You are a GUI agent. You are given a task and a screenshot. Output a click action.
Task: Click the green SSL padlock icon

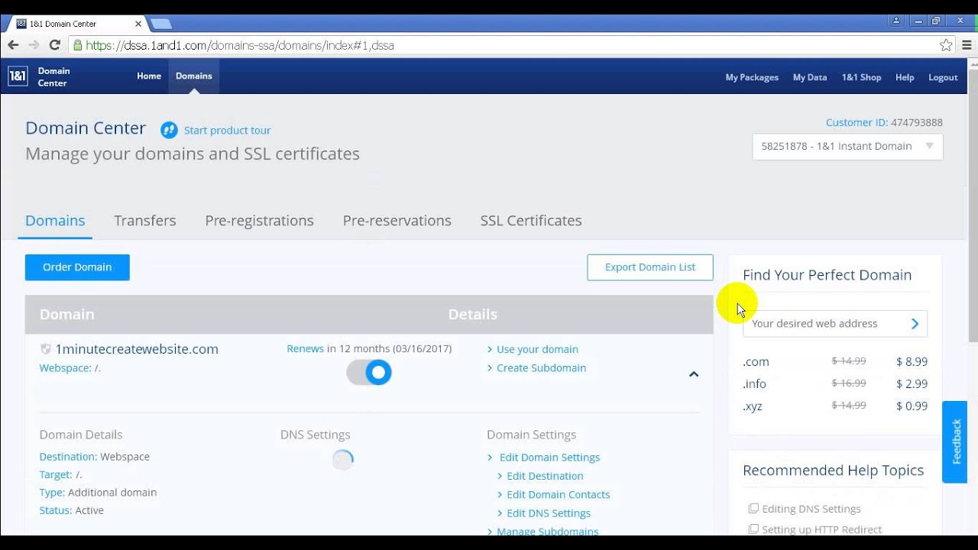point(77,45)
